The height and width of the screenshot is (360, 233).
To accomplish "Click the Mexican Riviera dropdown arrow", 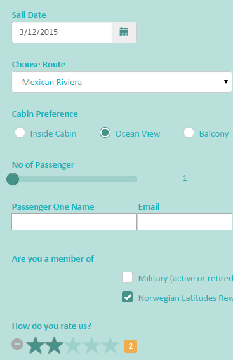I will tap(226, 82).
